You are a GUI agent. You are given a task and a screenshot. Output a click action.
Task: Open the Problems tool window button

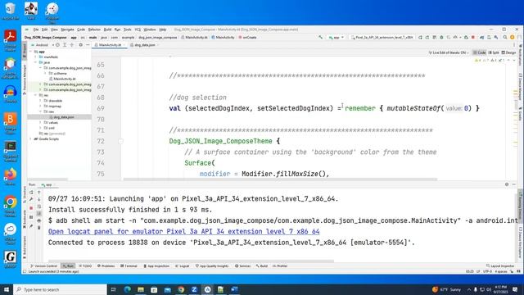[106, 265]
